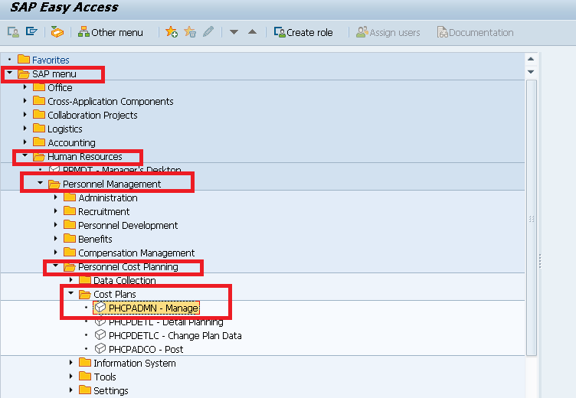
Task: Expand the Information System folder
Action: click(x=71, y=363)
